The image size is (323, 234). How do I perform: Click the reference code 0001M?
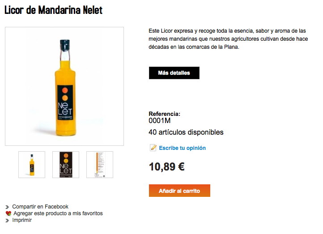pos(160,120)
